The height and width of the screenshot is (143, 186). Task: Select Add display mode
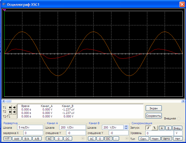coord(17,139)
